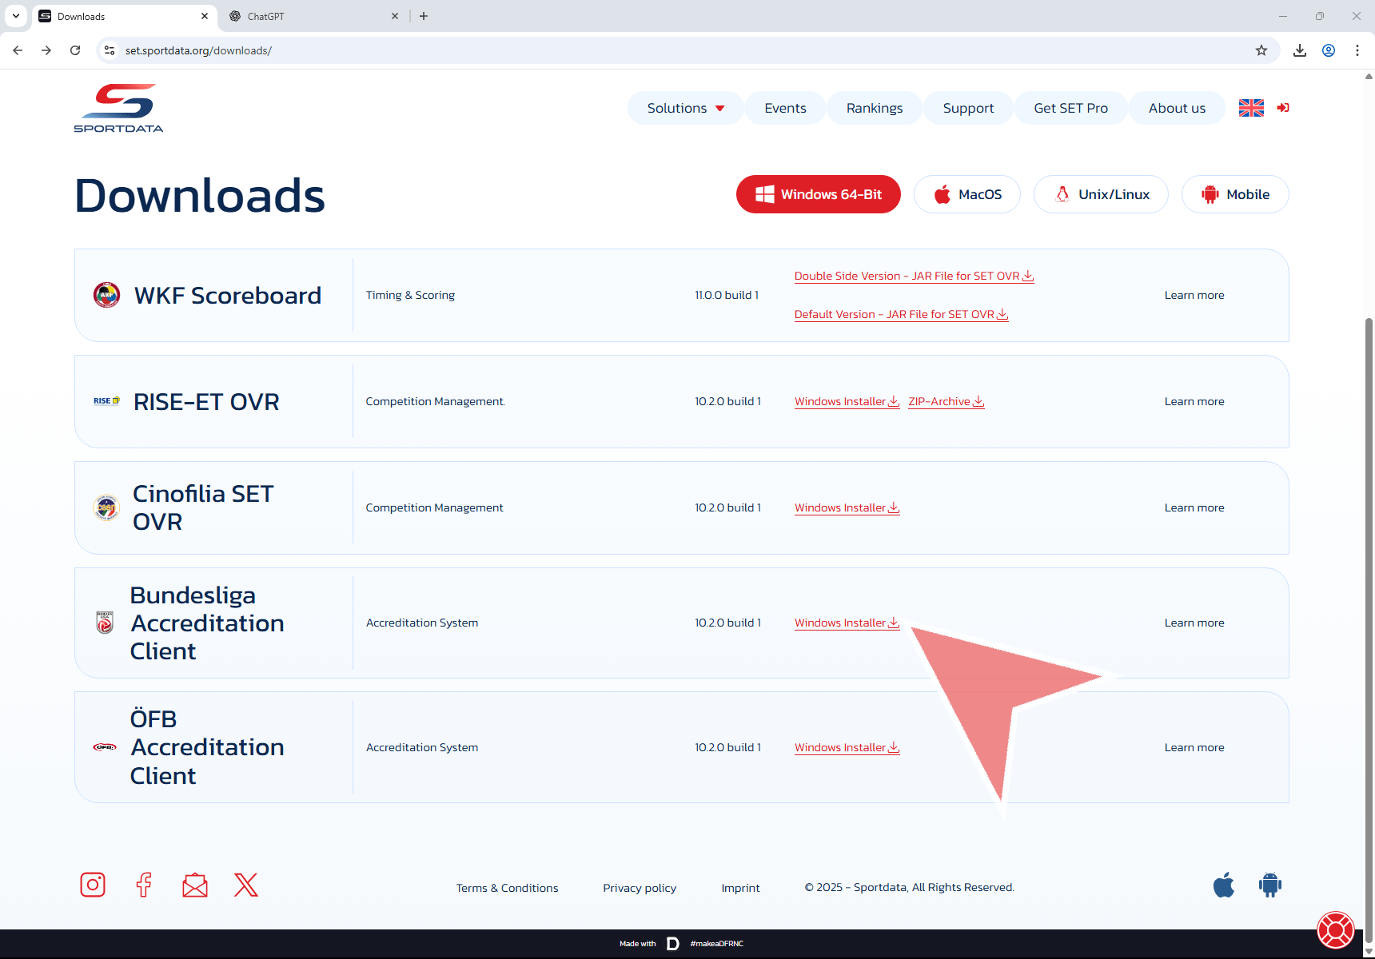Switch to Unix/Linux downloads
Viewport: 1375px width, 959px height.
[x=1101, y=194]
